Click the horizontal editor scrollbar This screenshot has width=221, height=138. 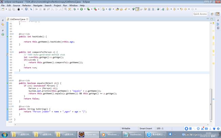pyautogui.click(x=112, y=125)
